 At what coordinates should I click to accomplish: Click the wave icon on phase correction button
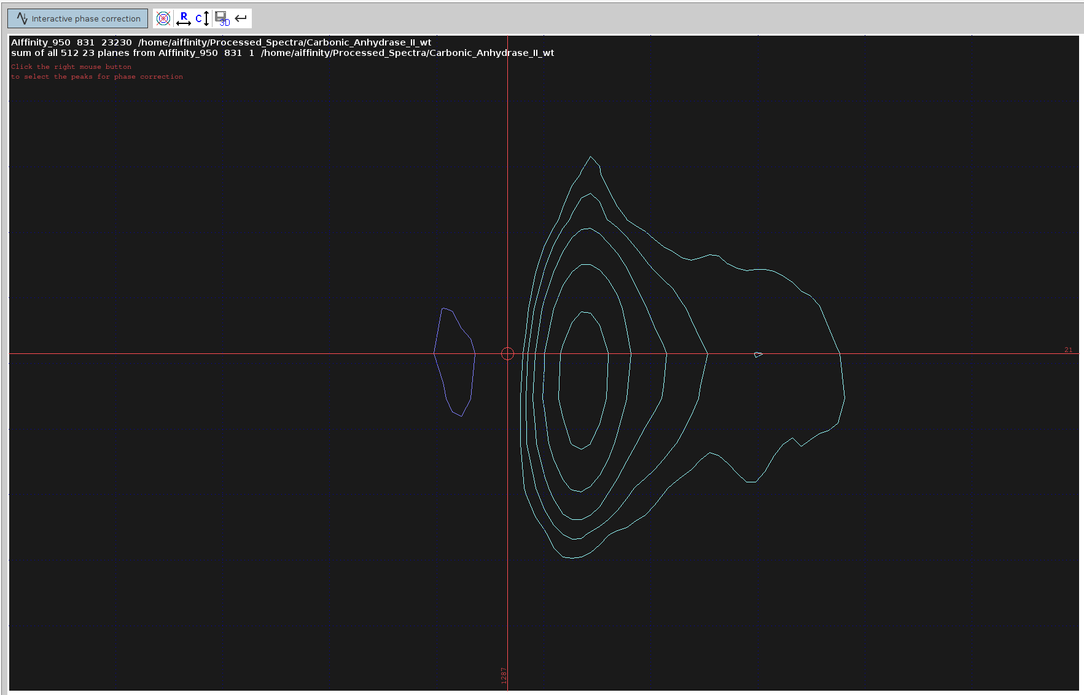[22, 18]
